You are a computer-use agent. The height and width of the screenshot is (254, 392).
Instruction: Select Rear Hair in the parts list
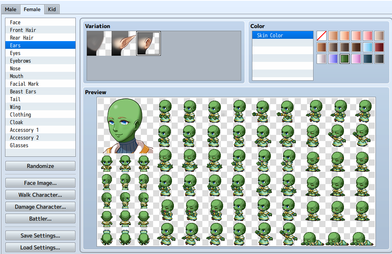pos(40,38)
